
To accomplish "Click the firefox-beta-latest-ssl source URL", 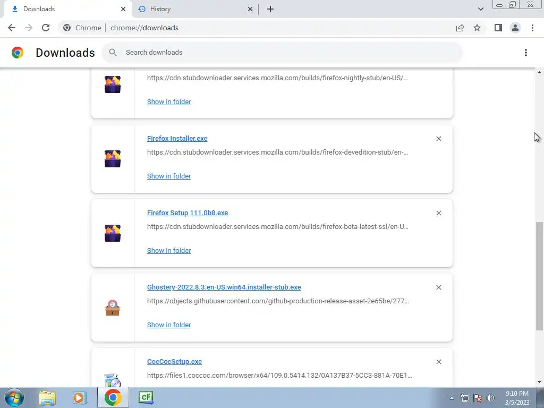I will pyautogui.click(x=277, y=226).
